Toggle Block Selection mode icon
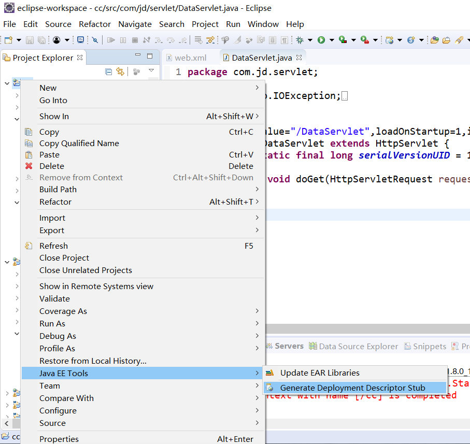This screenshot has width=470, height=444. 273,40
